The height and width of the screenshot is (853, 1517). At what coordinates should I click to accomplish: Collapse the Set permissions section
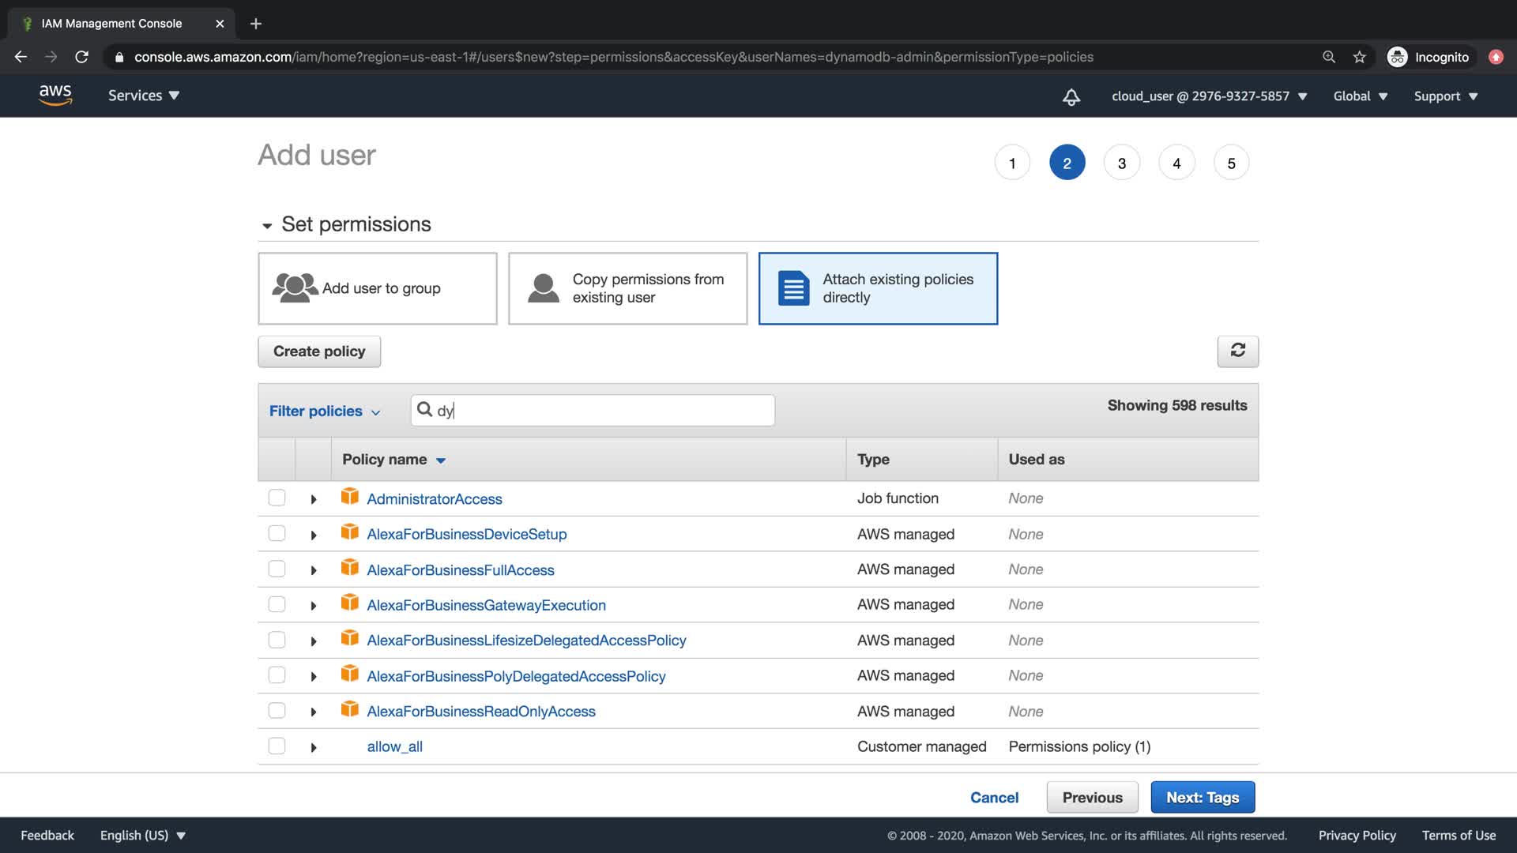[267, 225]
